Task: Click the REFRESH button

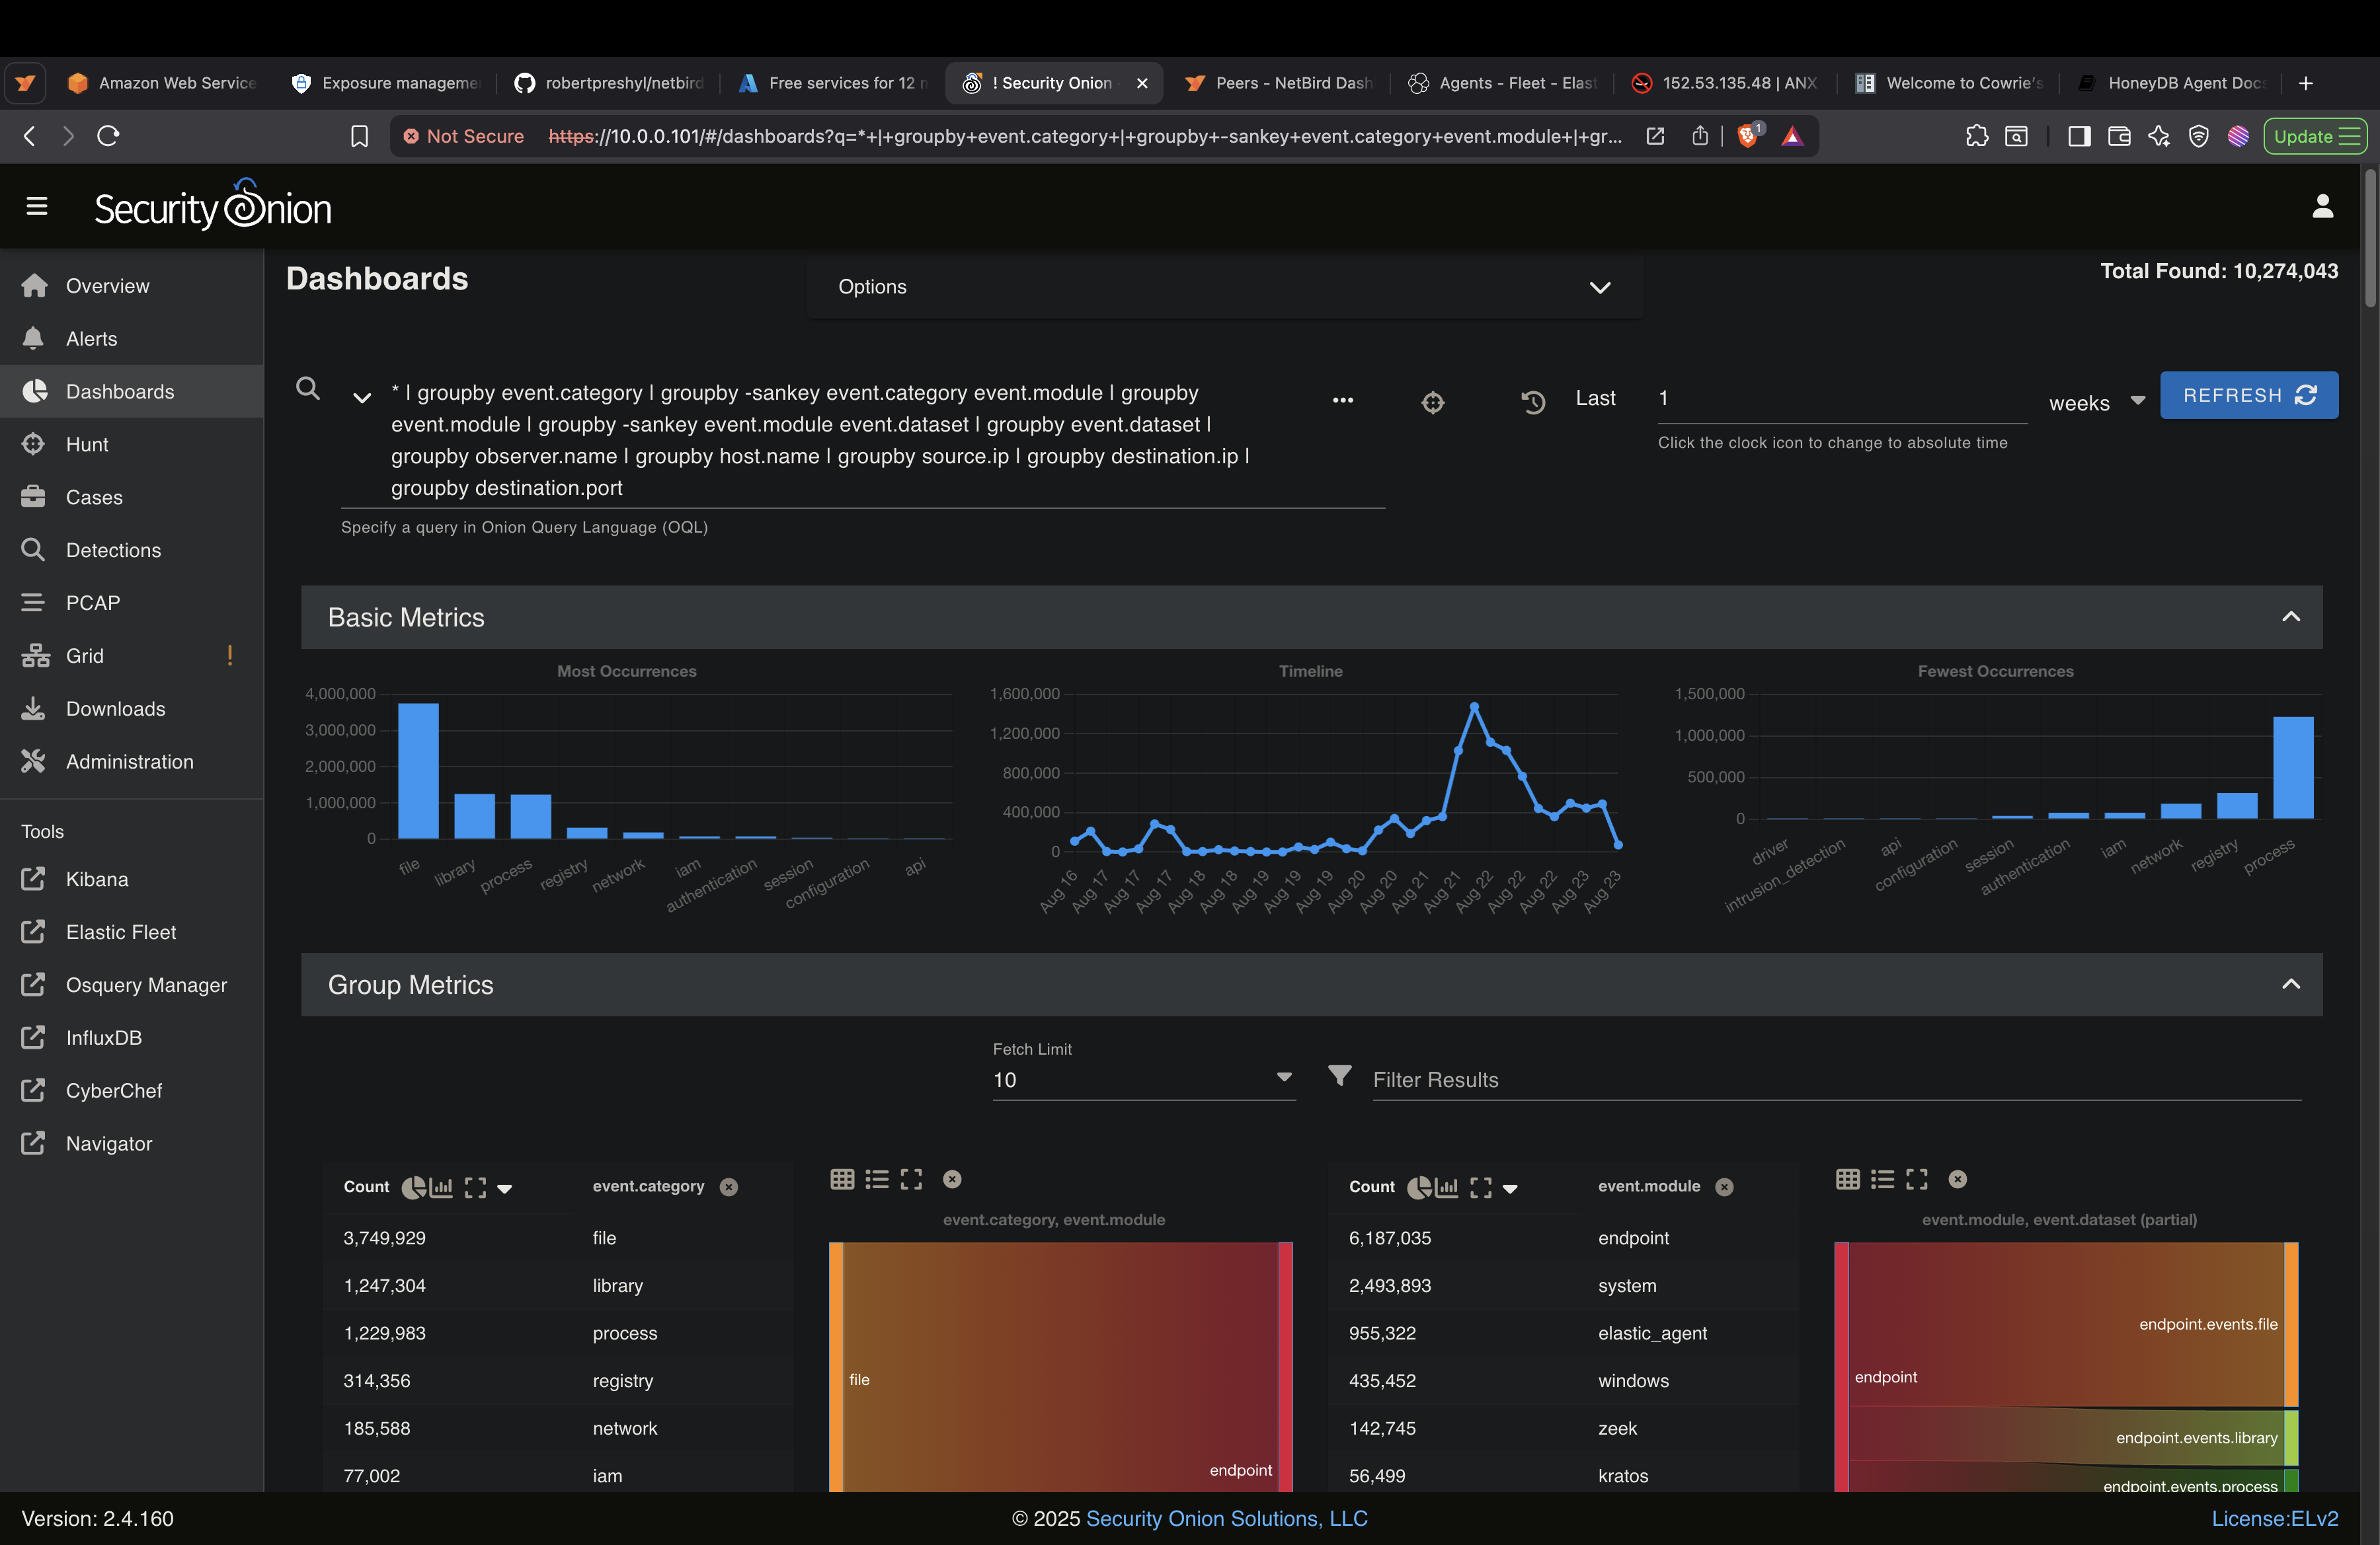Action: pos(2248,396)
